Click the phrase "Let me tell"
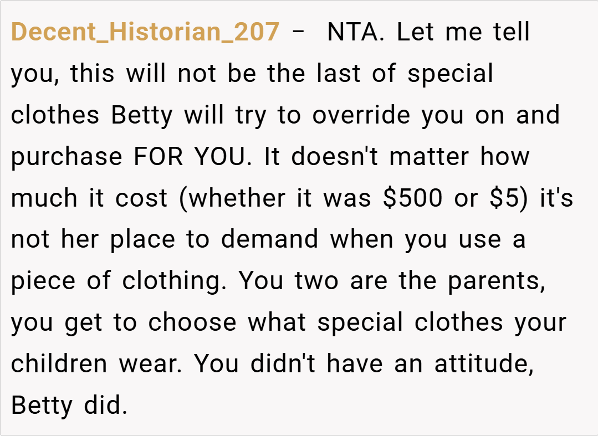 [x=463, y=32]
